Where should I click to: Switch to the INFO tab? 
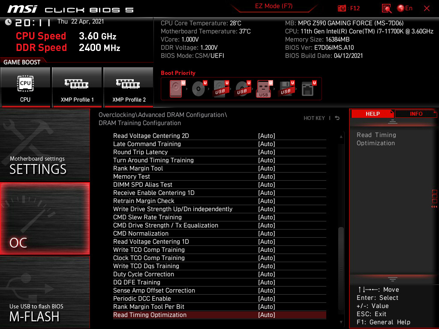pos(416,114)
